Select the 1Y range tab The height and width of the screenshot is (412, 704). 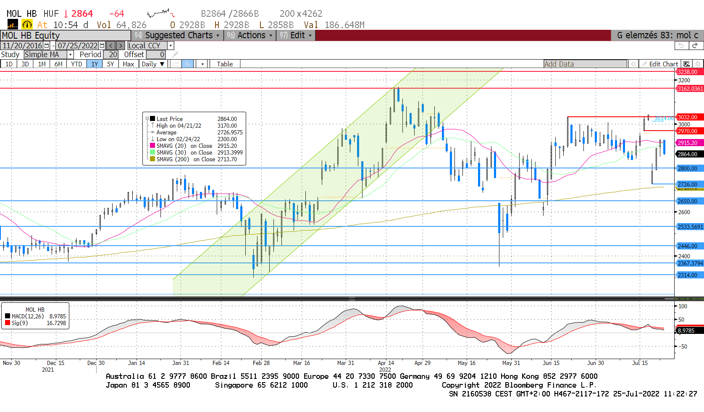point(95,64)
